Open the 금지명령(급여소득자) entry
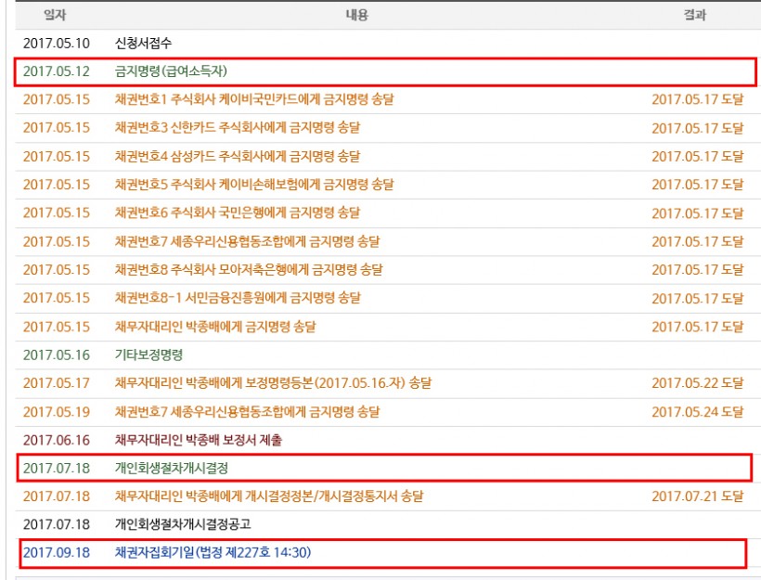This screenshot has height=580, width=761. pos(171,71)
